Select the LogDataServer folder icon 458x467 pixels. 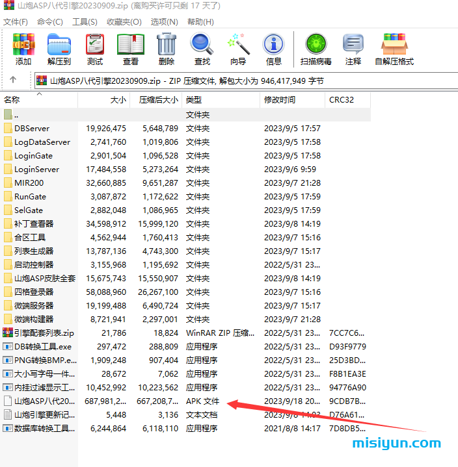pyautogui.click(x=8, y=142)
